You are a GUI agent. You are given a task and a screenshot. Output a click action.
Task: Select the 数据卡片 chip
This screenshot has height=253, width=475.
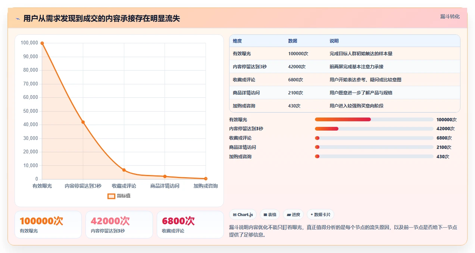pos(321,215)
